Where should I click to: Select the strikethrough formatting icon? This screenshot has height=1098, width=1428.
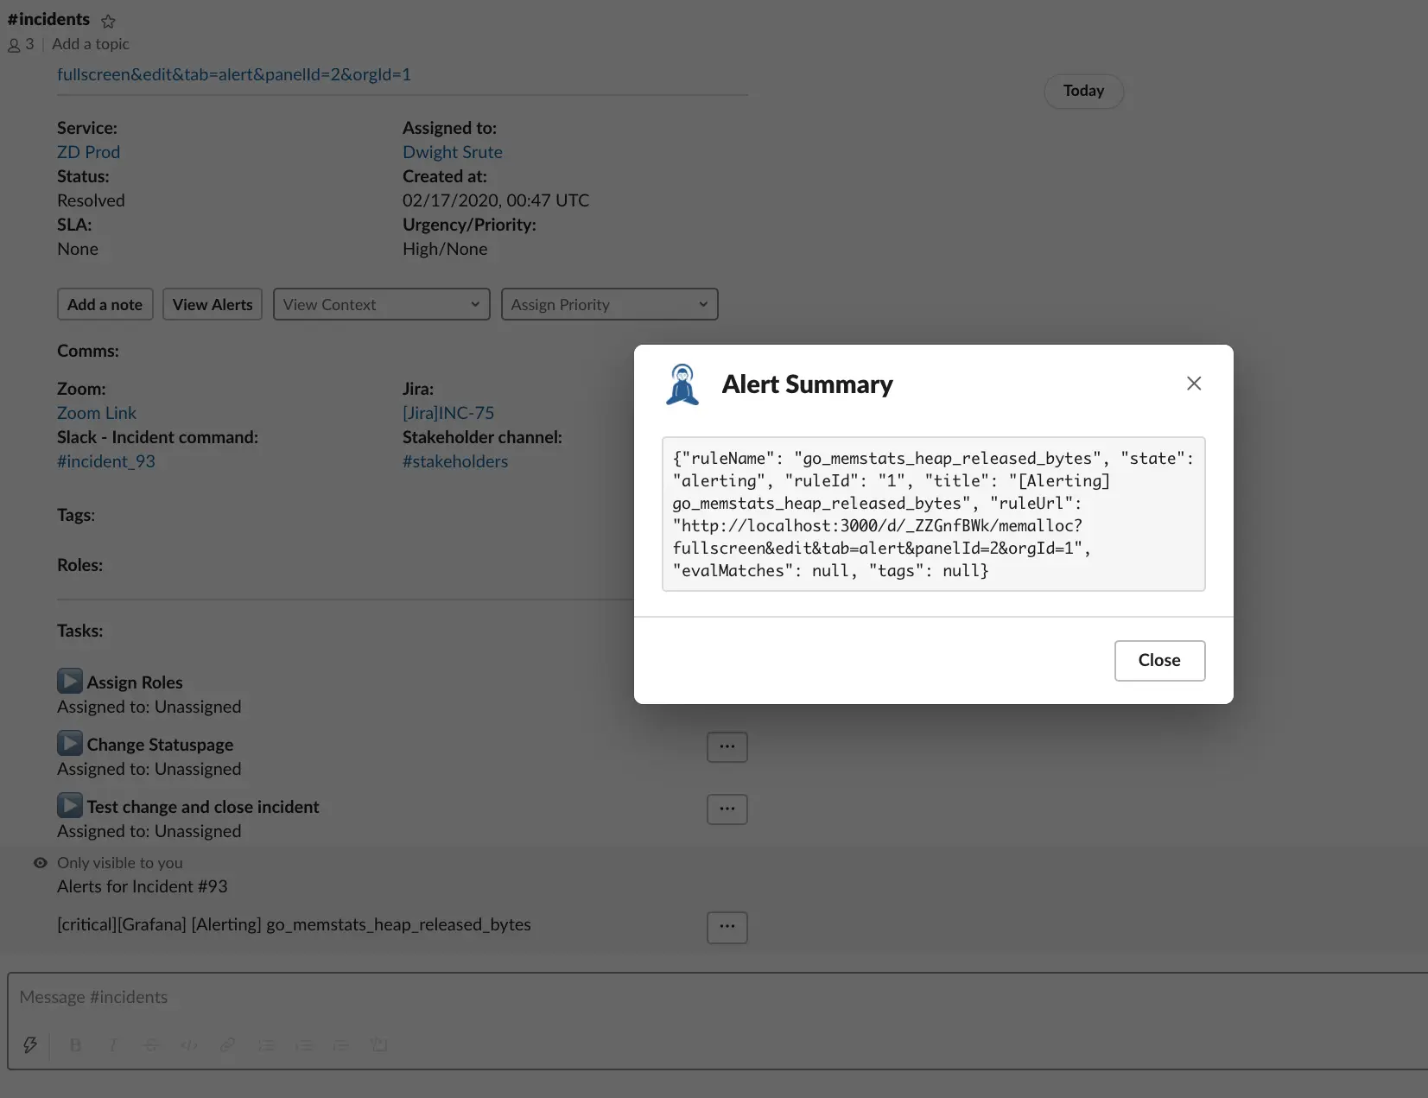[150, 1045]
